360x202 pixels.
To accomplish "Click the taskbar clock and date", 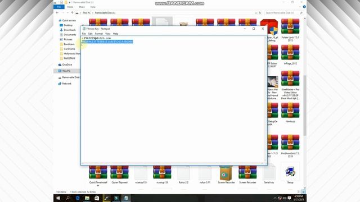I will click(299, 198).
